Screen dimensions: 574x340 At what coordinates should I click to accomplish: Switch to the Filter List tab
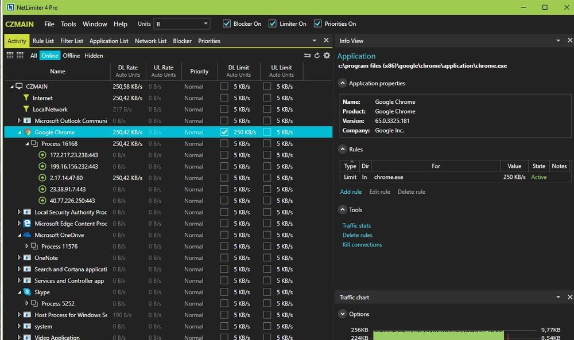tap(72, 41)
